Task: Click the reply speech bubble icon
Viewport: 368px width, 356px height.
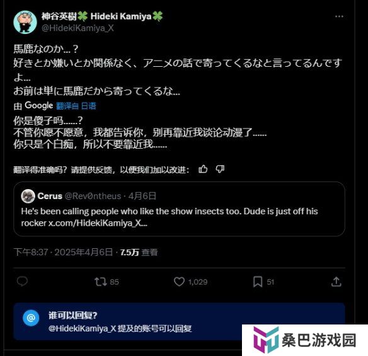Action: 22,282
